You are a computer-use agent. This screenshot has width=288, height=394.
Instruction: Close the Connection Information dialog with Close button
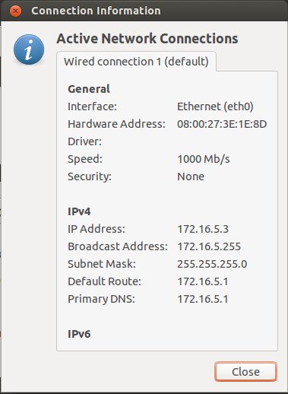pyautogui.click(x=245, y=372)
